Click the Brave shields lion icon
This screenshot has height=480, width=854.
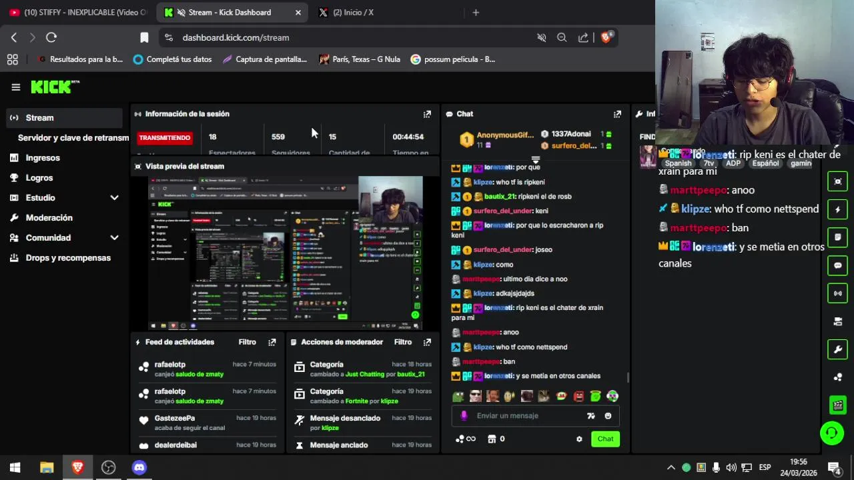point(606,37)
